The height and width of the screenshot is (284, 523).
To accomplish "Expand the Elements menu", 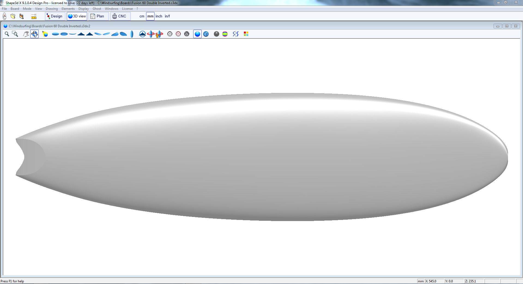I will pyautogui.click(x=68, y=9).
